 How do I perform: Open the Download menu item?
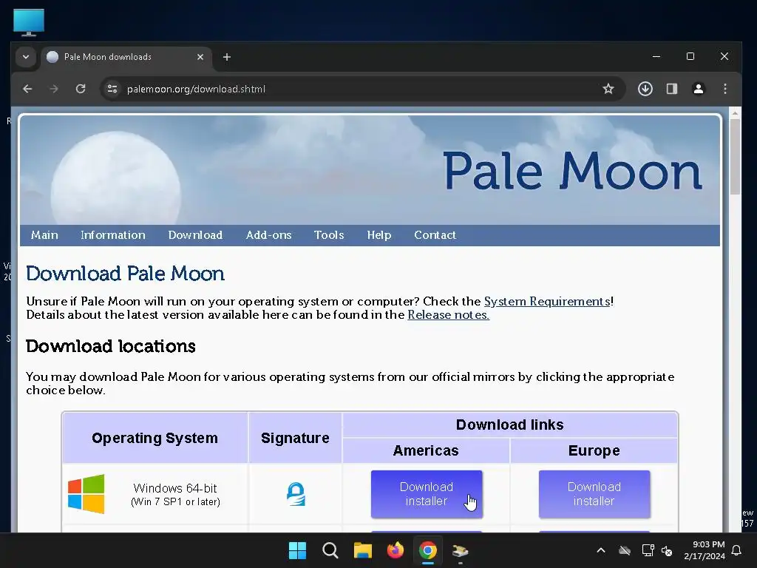[195, 235]
